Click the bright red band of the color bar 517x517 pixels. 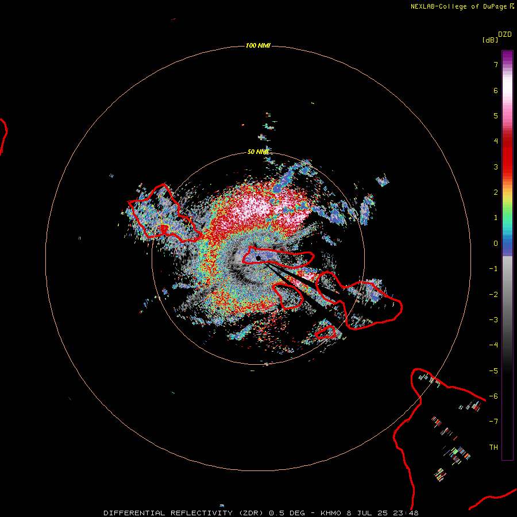click(507, 159)
